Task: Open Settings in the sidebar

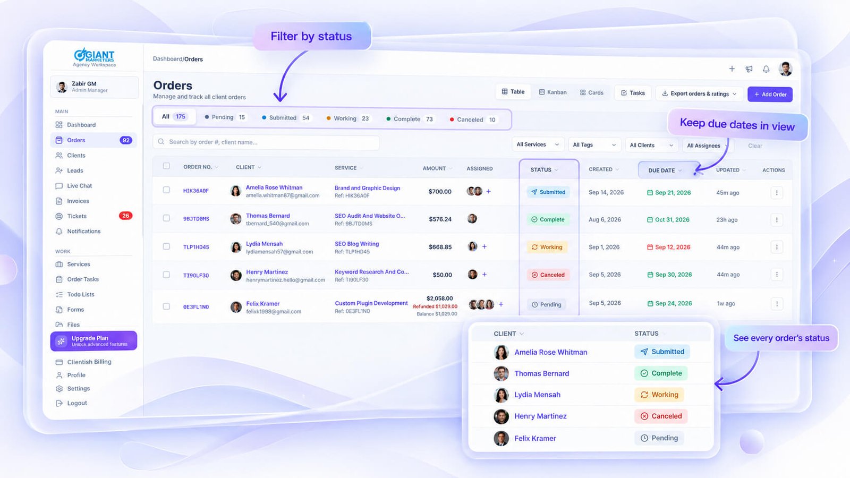Action: tap(73, 389)
